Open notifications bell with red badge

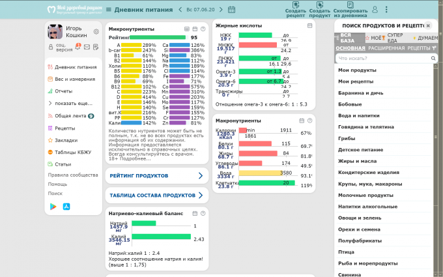click(x=78, y=48)
